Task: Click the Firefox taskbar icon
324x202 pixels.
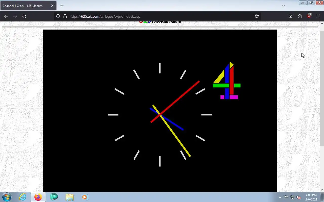Action: coord(38,197)
